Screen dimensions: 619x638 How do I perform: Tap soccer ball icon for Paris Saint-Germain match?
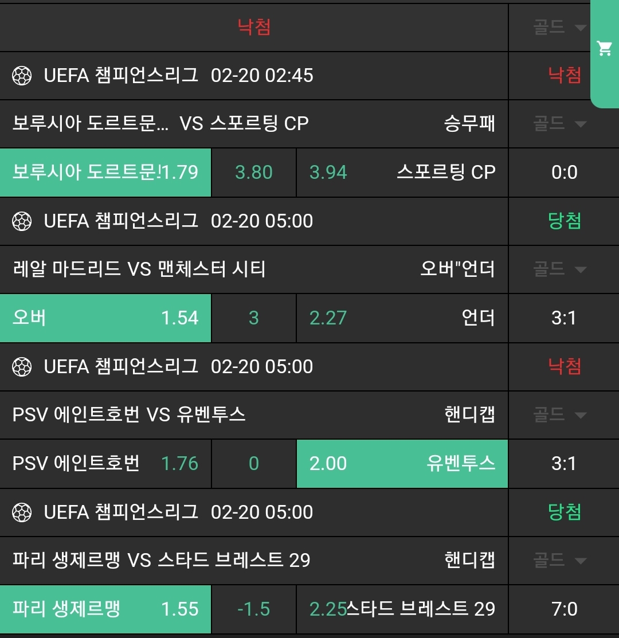(x=22, y=512)
